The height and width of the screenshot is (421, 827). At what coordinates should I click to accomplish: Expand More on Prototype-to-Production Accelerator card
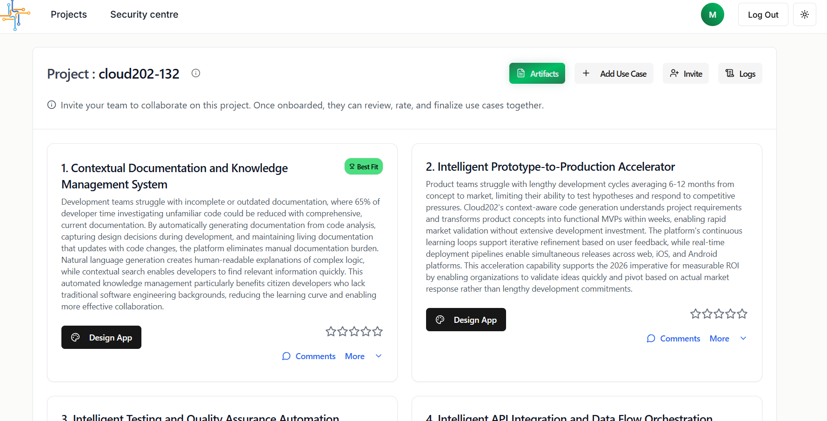point(728,338)
